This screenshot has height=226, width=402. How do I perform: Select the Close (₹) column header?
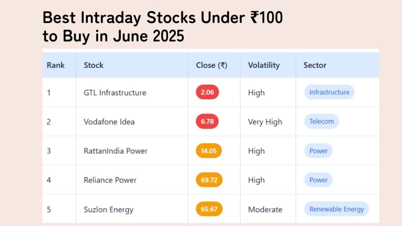coord(212,65)
